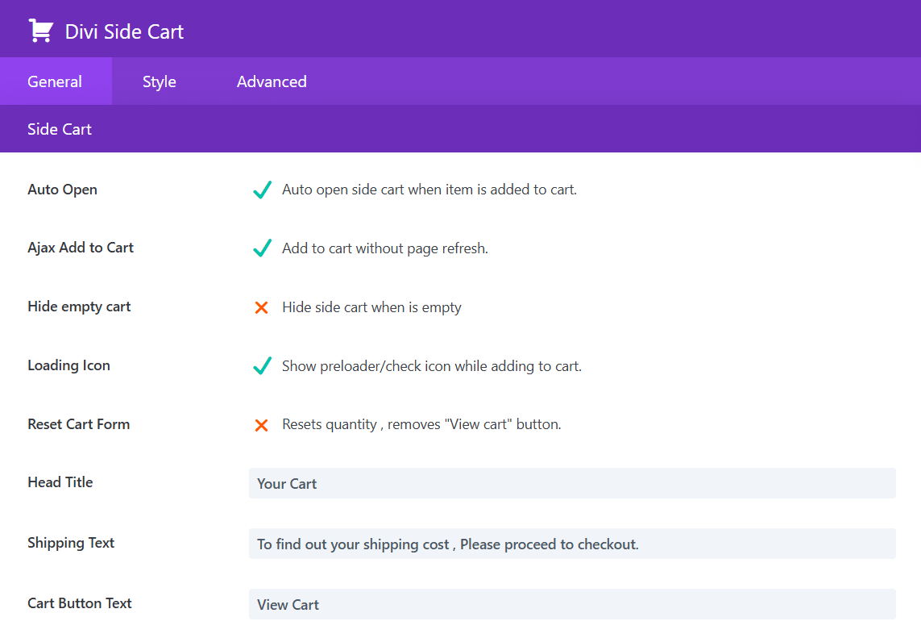Click the Divi Side Cart header title
The height and width of the screenshot is (638, 921).
(124, 31)
